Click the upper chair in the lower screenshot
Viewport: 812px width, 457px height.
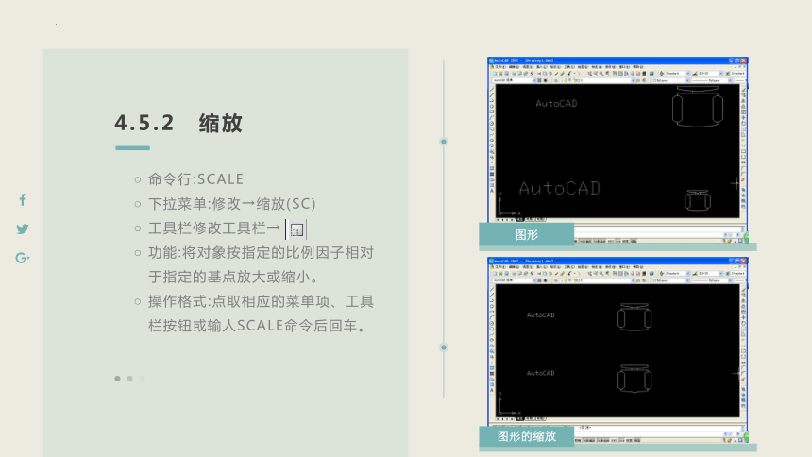coord(634,317)
